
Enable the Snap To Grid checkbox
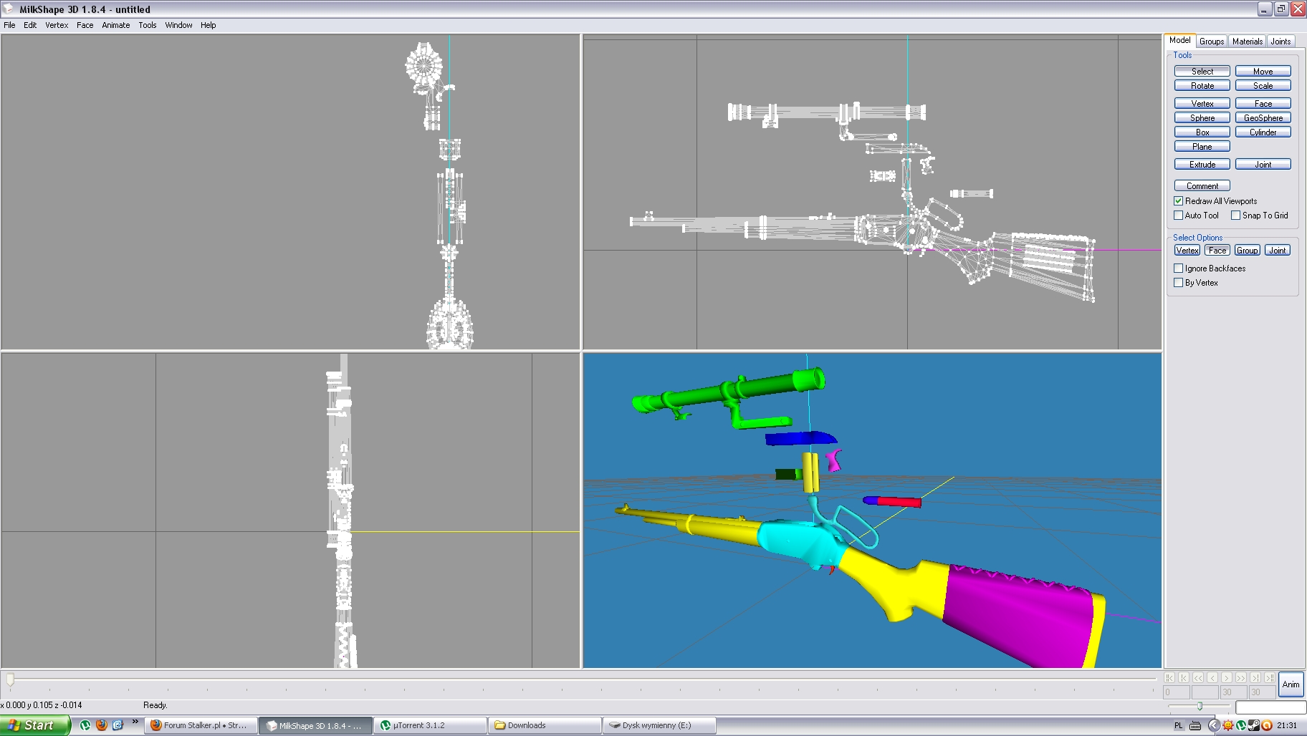coord(1235,216)
